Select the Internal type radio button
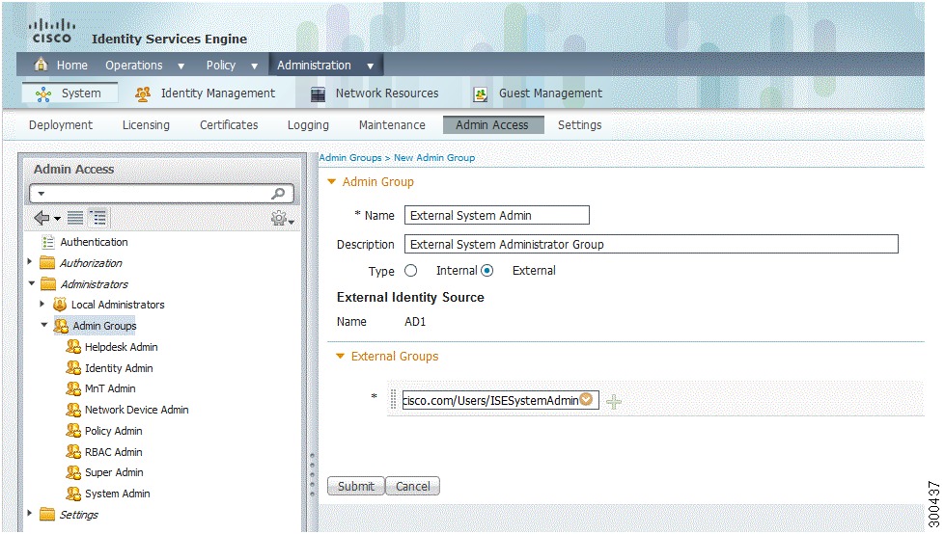This screenshot has width=945, height=534. [x=410, y=271]
